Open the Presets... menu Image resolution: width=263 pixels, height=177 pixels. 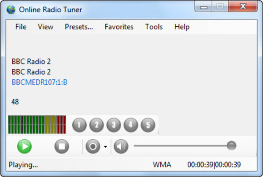click(79, 27)
